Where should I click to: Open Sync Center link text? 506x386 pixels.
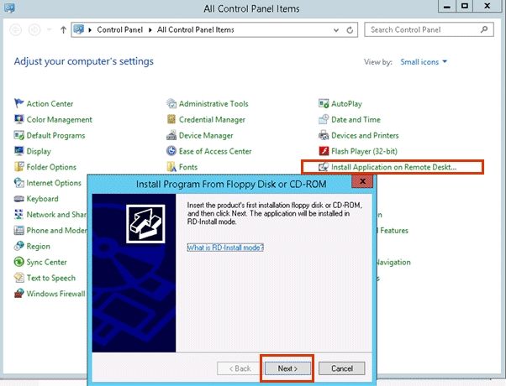47,262
